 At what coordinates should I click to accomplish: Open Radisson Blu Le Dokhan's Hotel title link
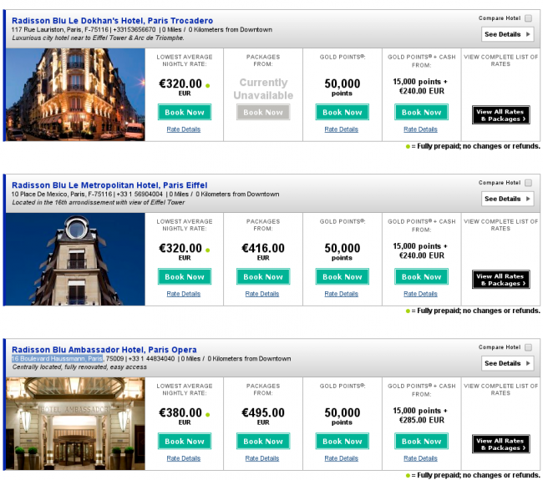(112, 21)
